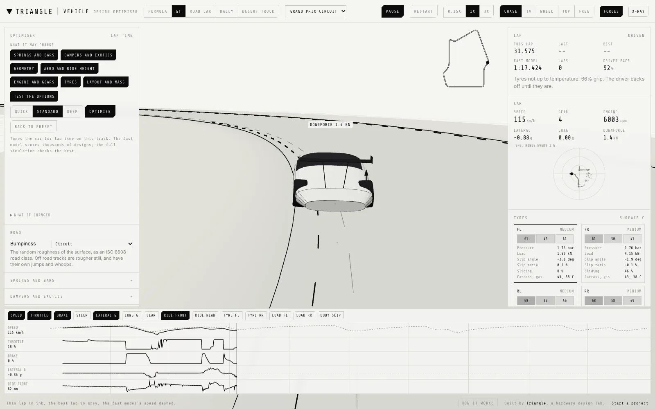Viewport: 655px width, 409px height.
Task: Click the track minimap
Action: coord(466,58)
